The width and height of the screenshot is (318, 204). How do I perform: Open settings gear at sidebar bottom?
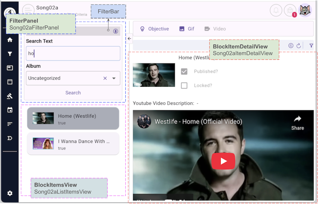click(x=10, y=193)
